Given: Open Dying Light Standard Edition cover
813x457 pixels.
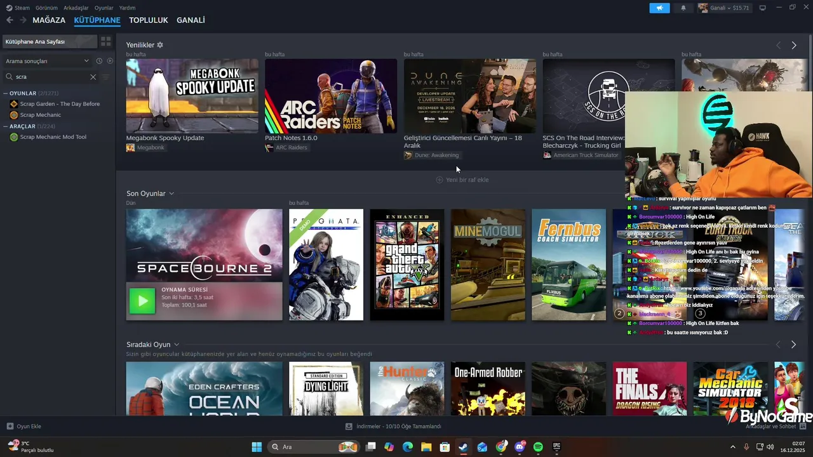Looking at the screenshot, I should pos(326,388).
